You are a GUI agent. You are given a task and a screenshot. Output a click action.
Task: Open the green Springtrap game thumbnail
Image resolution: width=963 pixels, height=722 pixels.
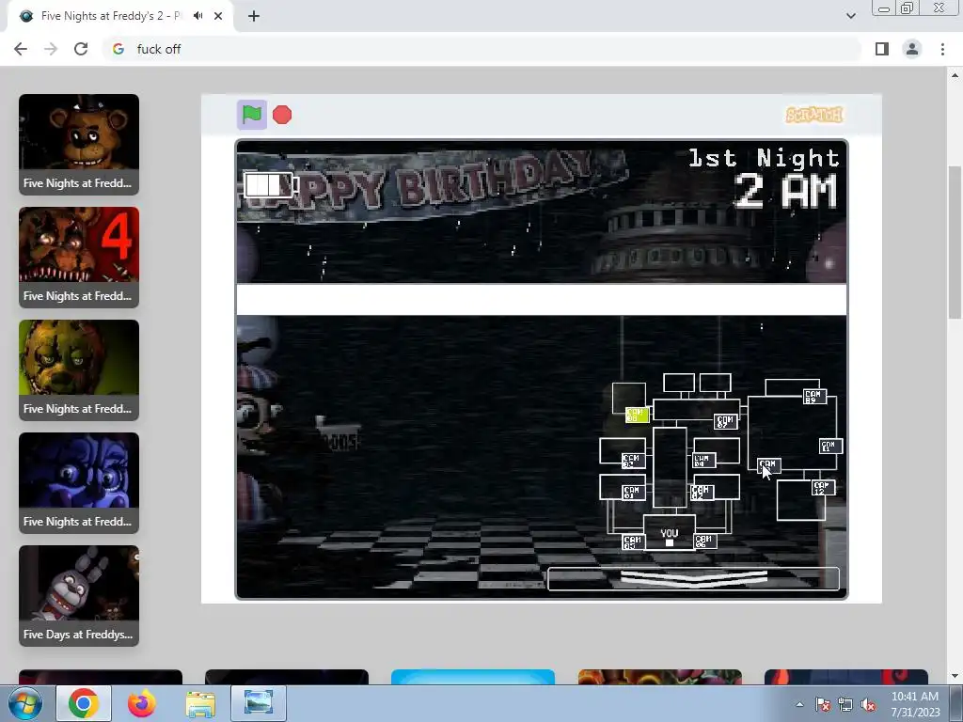(x=79, y=370)
